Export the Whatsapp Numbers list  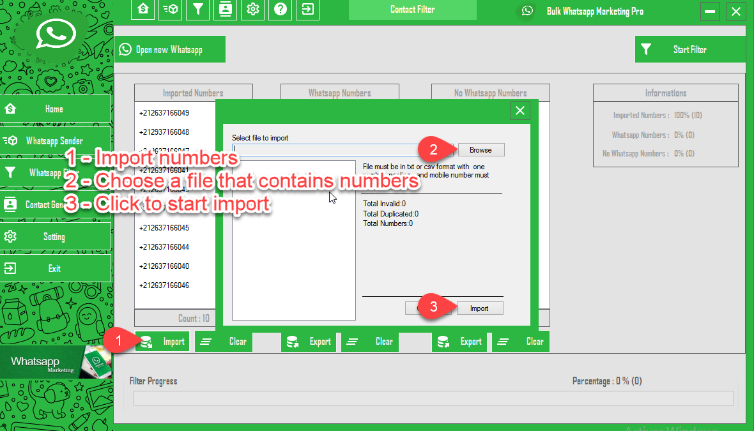coord(310,342)
